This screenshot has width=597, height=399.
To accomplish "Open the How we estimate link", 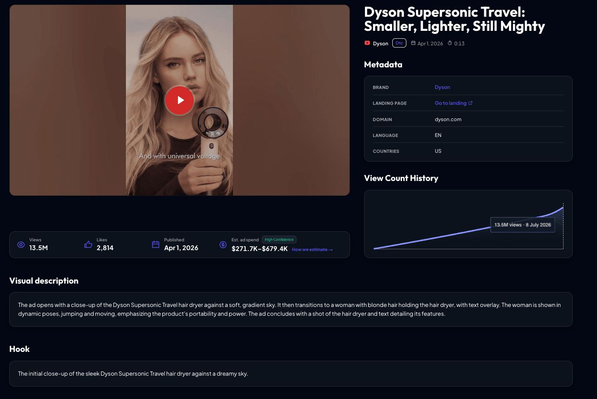I will point(312,250).
